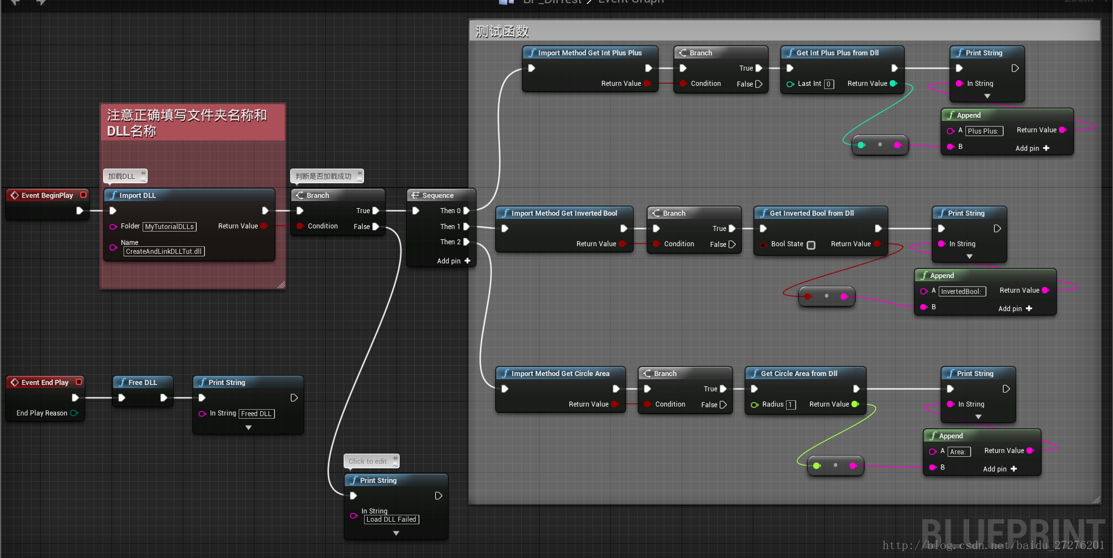The height and width of the screenshot is (558, 1113).
Task: Click the Free DLL output execution pin
Action: pyautogui.click(x=164, y=398)
